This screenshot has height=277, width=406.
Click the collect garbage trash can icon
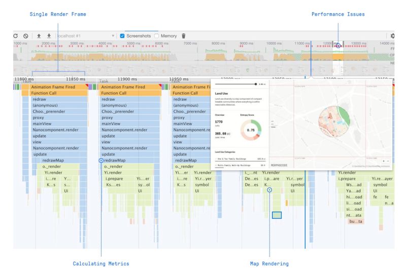(x=184, y=36)
